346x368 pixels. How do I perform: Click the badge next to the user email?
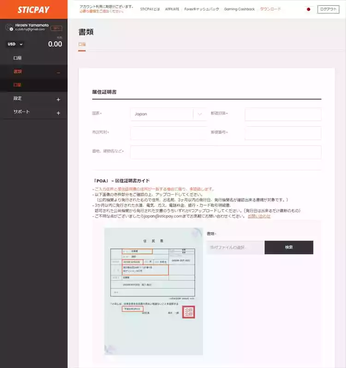click(x=56, y=29)
